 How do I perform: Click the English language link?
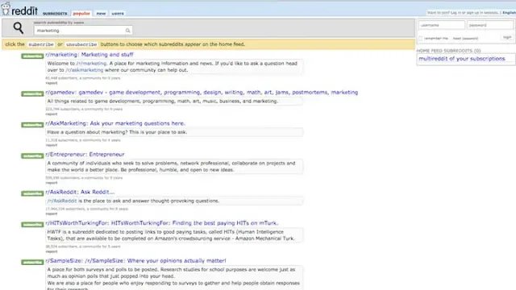coord(509,13)
